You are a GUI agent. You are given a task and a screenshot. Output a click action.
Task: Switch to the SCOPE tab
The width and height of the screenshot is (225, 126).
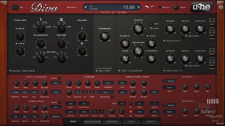[x=131, y=121]
